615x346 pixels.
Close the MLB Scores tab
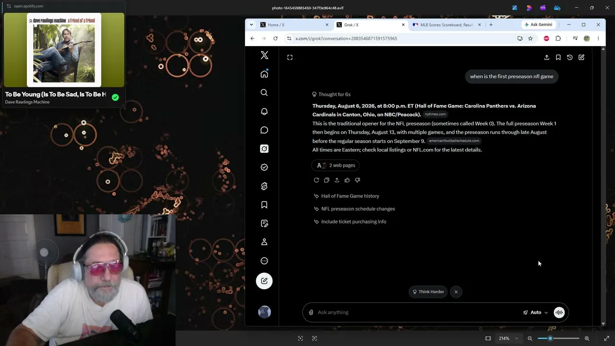(x=479, y=25)
